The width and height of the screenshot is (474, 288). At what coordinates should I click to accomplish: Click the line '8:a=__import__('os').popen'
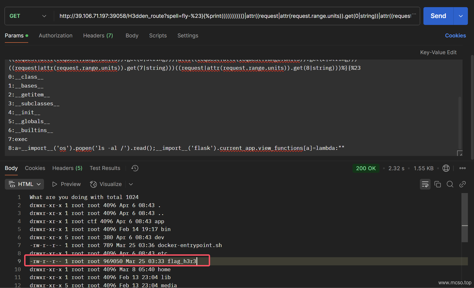coord(176,148)
